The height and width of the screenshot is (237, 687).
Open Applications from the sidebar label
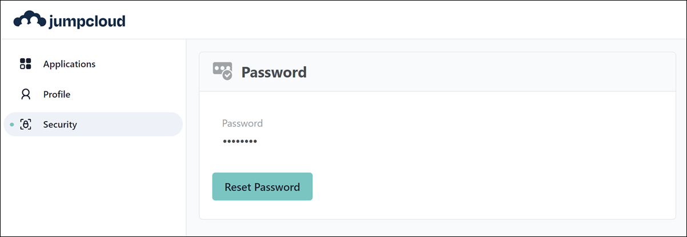[69, 64]
